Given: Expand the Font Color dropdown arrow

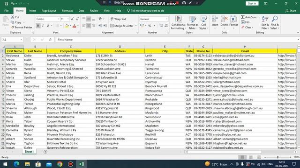Looking at the screenshot, I should [x=78, y=26].
